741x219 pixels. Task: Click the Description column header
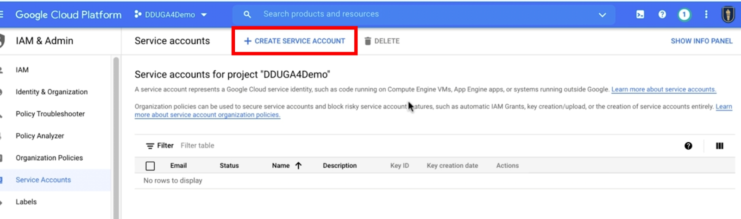point(340,165)
